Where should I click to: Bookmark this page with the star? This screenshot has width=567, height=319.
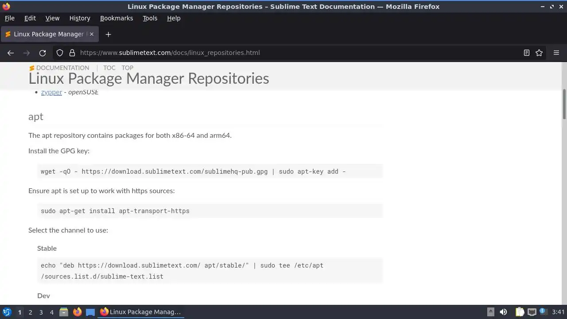point(539,53)
